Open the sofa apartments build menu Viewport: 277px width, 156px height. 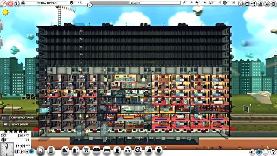coord(97,150)
